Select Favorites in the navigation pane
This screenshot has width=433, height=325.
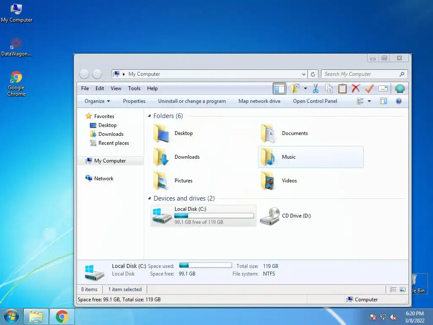100,116
